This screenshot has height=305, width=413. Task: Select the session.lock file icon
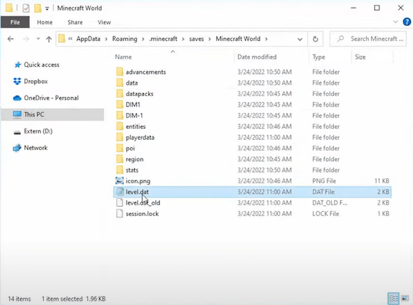120,213
